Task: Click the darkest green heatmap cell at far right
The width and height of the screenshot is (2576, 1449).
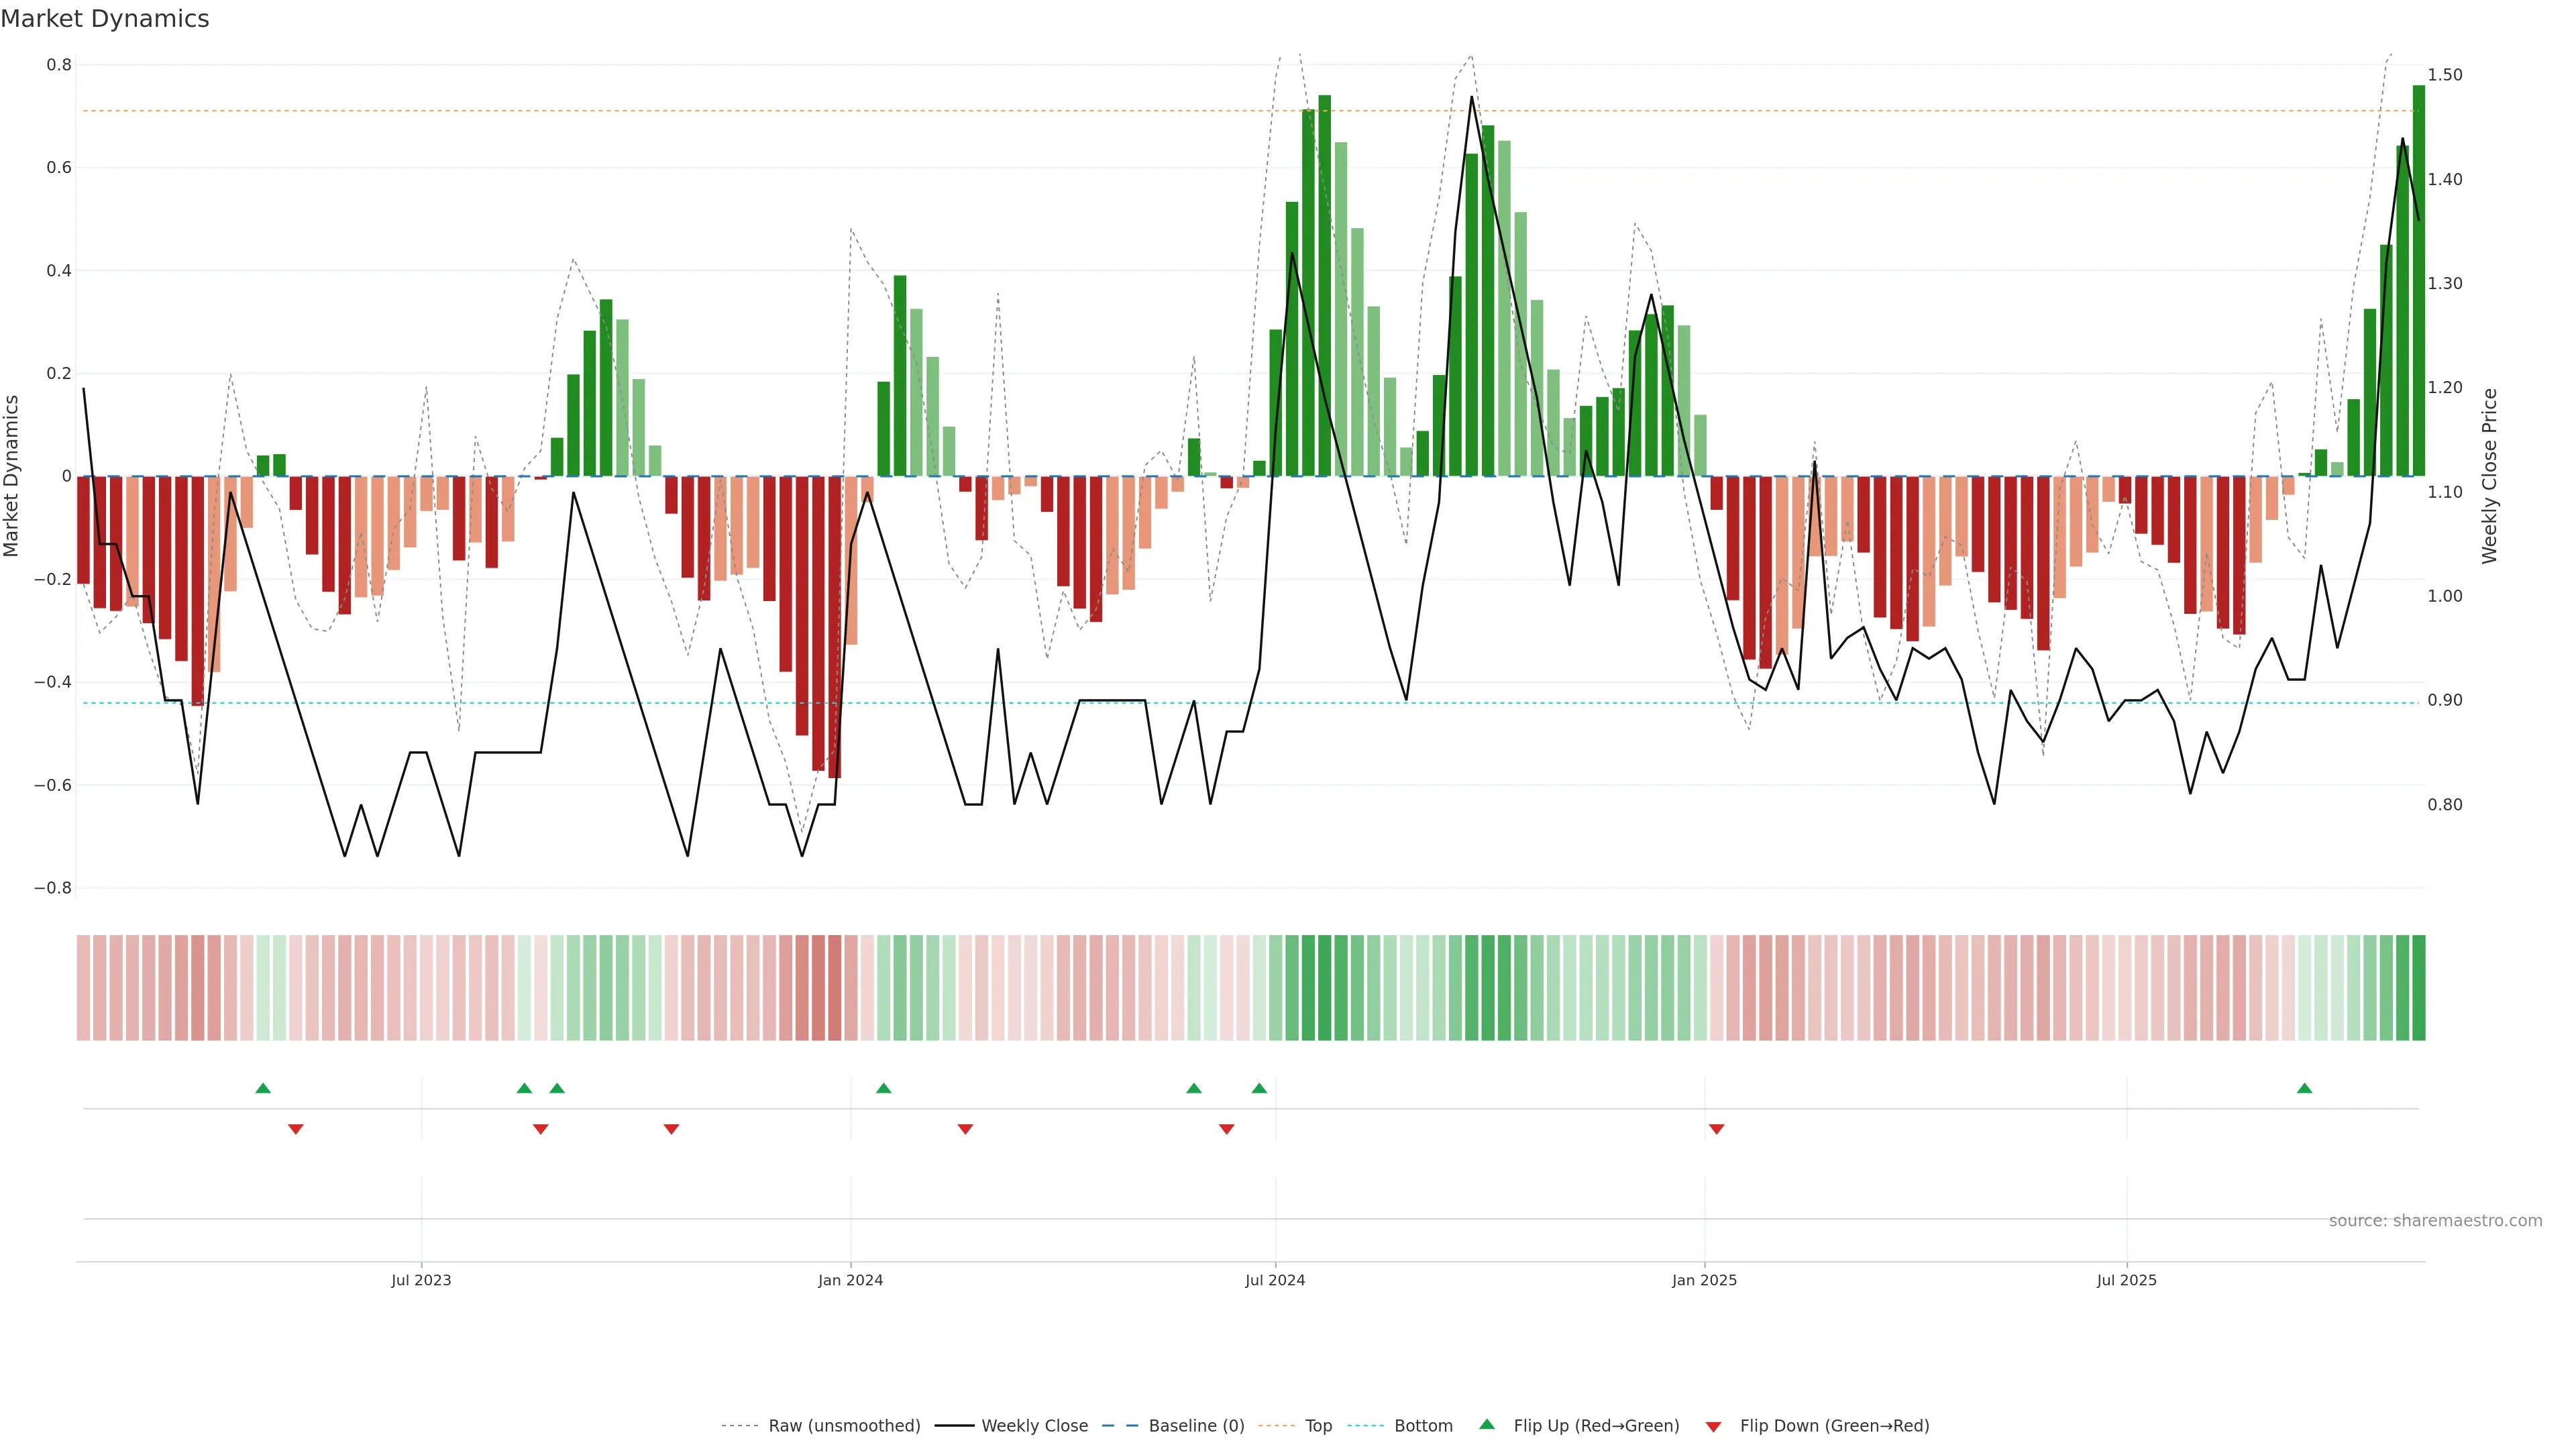Action: click(x=2418, y=988)
